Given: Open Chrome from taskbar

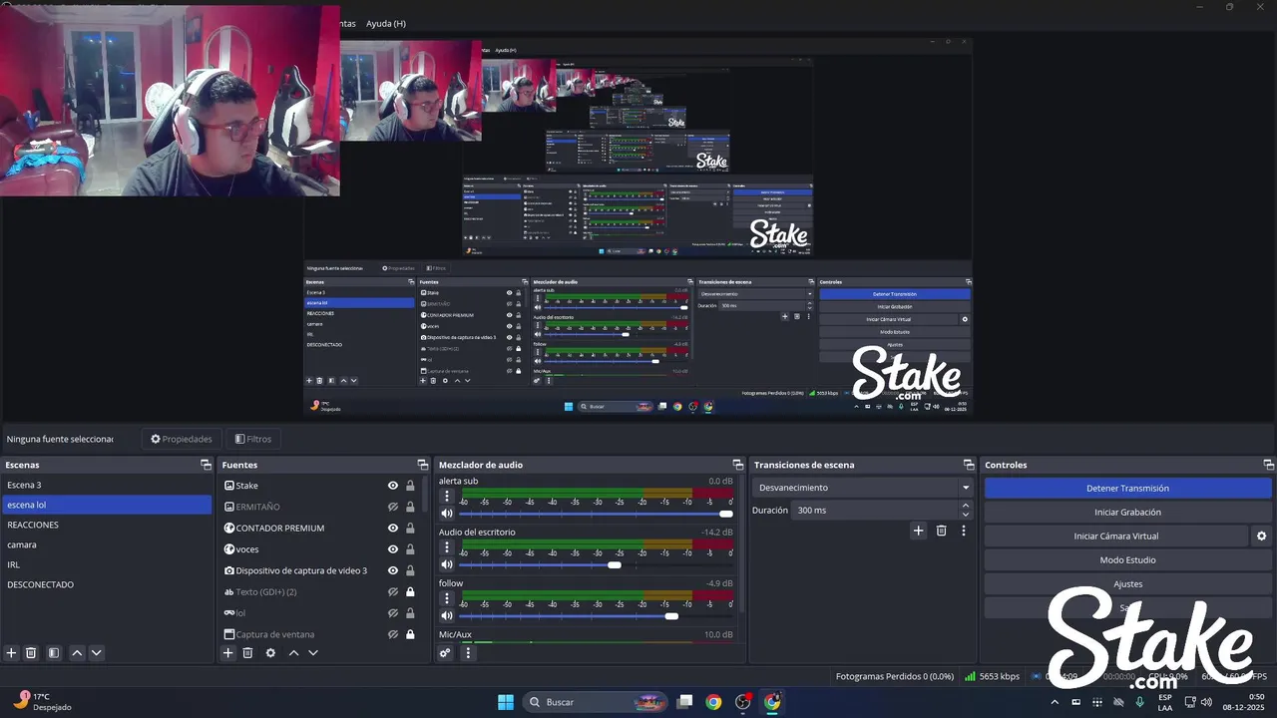Looking at the screenshot, I should tap(713, 702).
